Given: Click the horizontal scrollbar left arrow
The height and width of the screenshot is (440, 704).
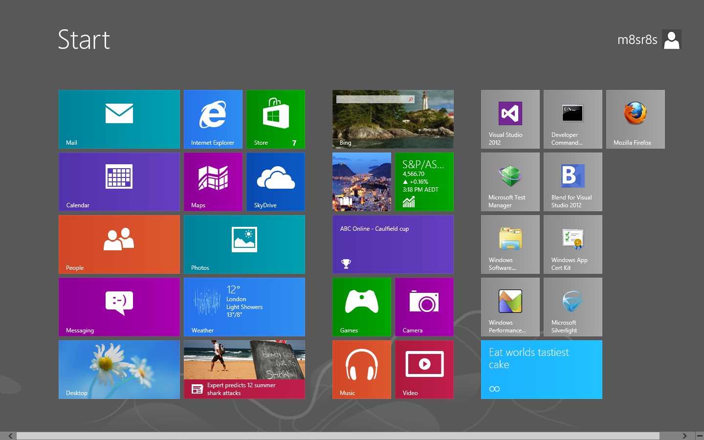Looking at the screenshot, I should click(x=10, y=436).
